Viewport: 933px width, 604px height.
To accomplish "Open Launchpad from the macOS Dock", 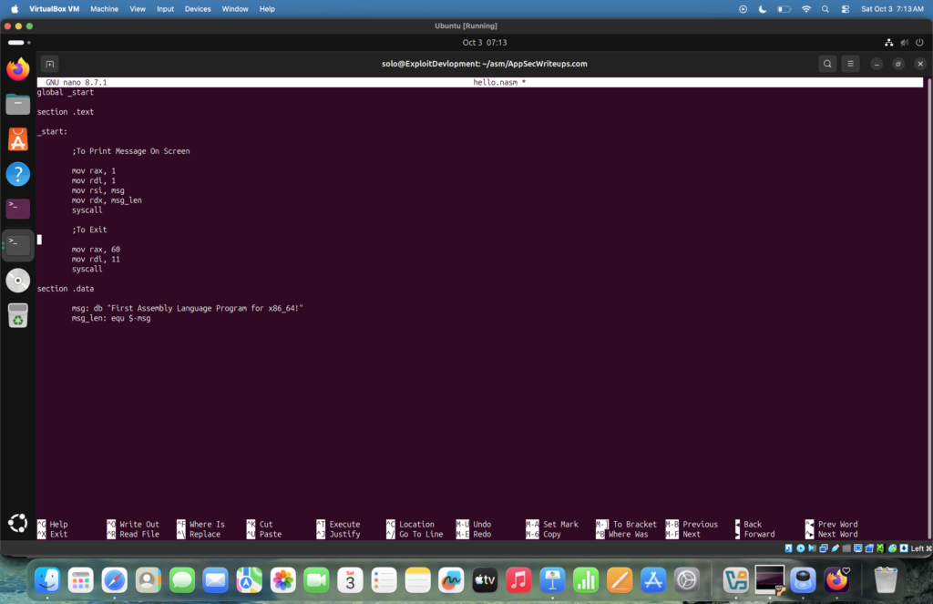I will point(80,579).
